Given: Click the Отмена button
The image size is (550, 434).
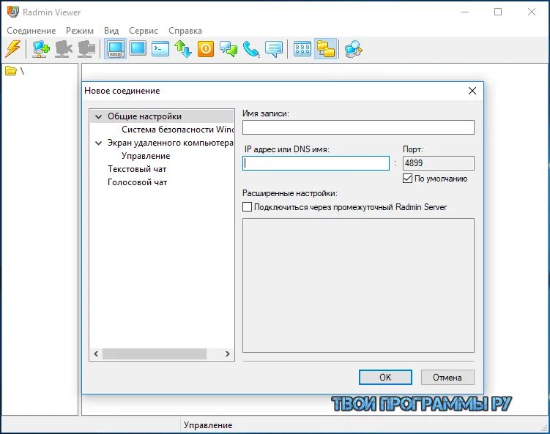Looking at the screenshot, I should pos(447,377).
